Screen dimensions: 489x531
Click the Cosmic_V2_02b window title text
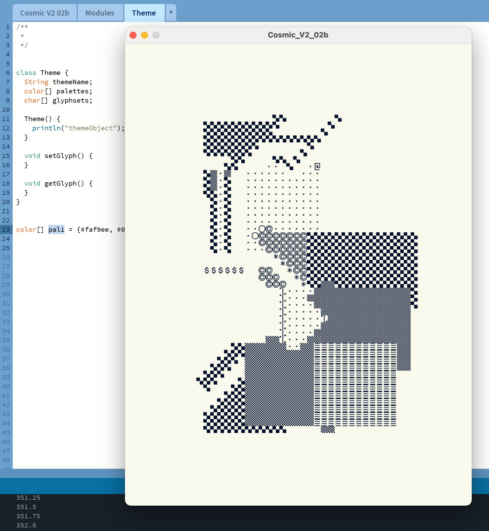[x=298, y=35]
